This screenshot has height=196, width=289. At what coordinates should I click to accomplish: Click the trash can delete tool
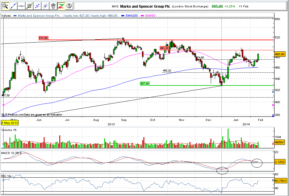tap(53, 6)
